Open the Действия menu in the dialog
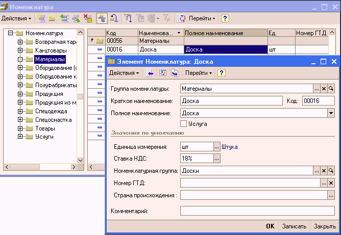 tap(124, 73)
